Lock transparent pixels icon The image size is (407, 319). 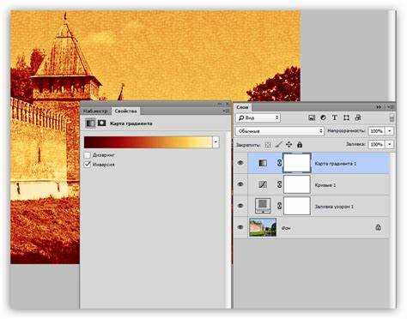click(268, 145)
